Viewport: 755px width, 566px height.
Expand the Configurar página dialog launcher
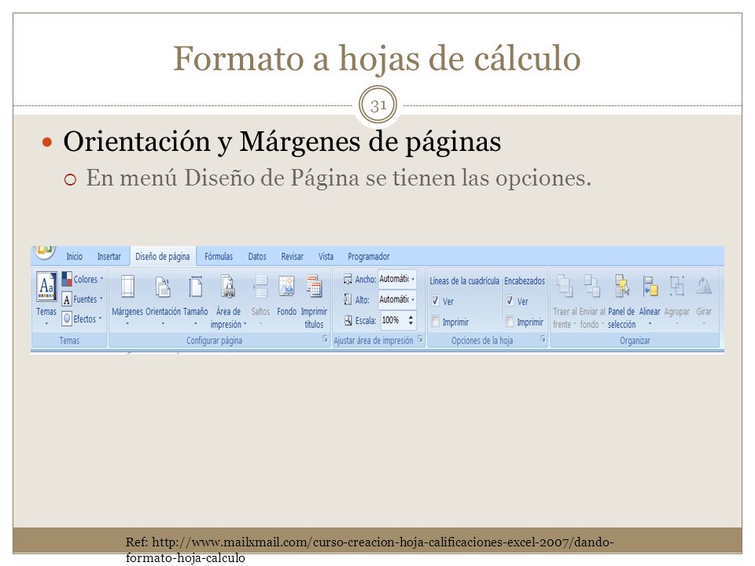pyautogui.click(x=325, y=340)
